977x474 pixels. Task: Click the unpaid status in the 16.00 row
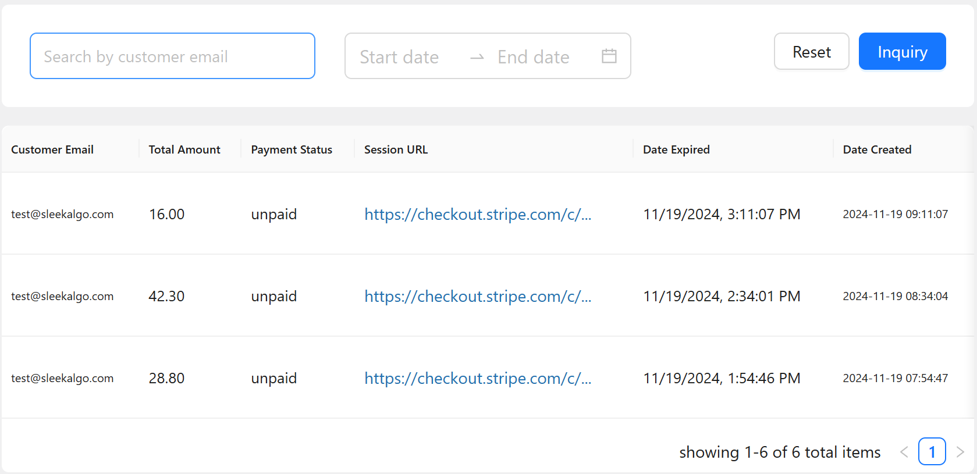274,214
